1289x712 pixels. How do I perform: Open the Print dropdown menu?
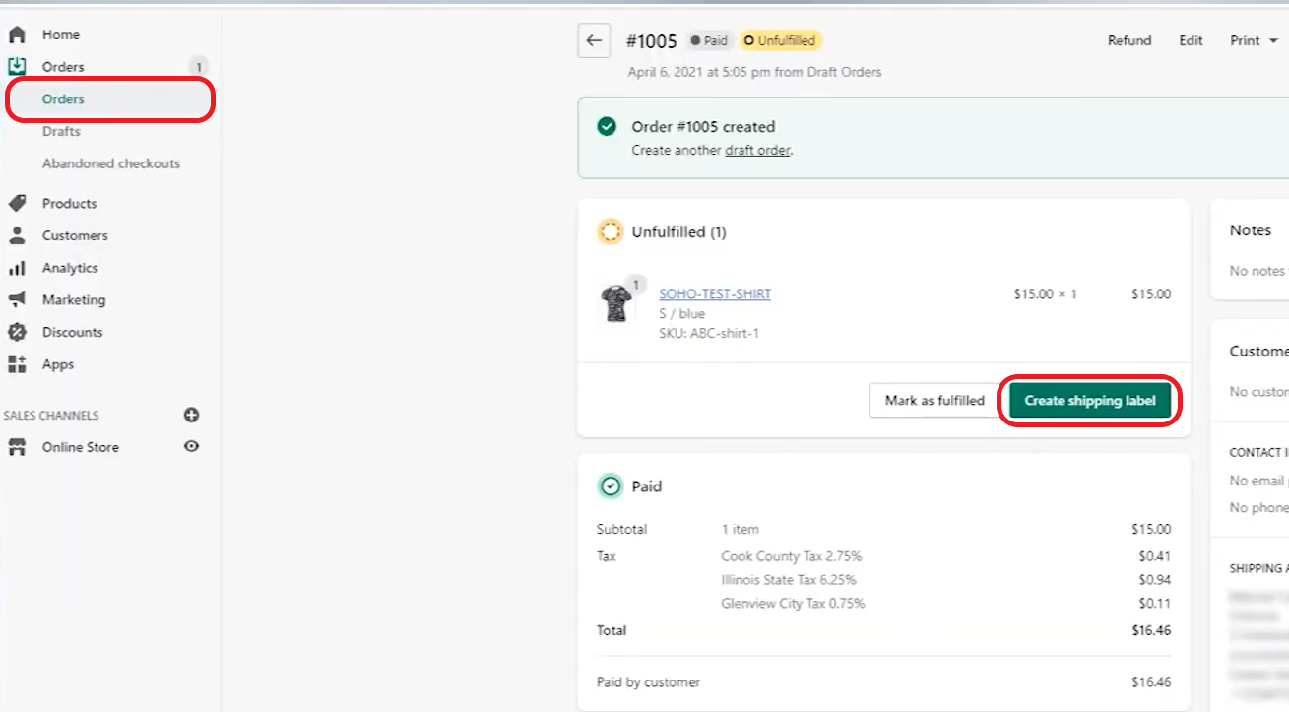(1252, 40)
